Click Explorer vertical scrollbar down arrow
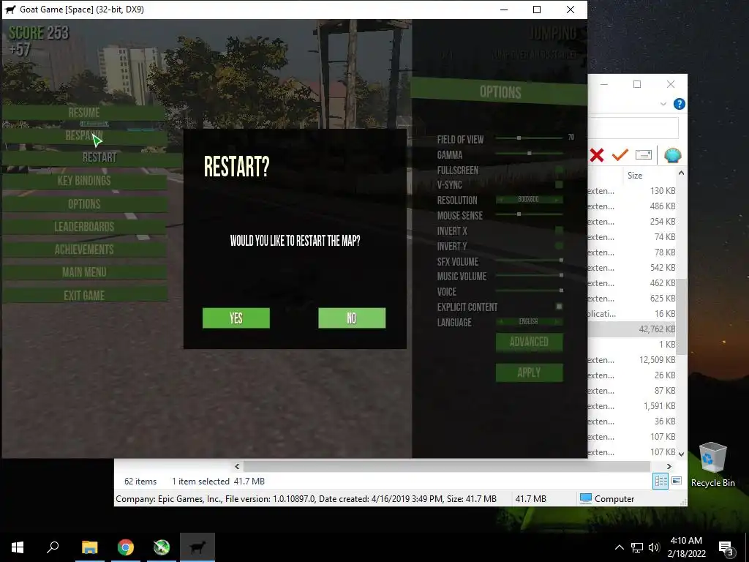The width and height of the screenshot is (749, 562). point(682,454)
